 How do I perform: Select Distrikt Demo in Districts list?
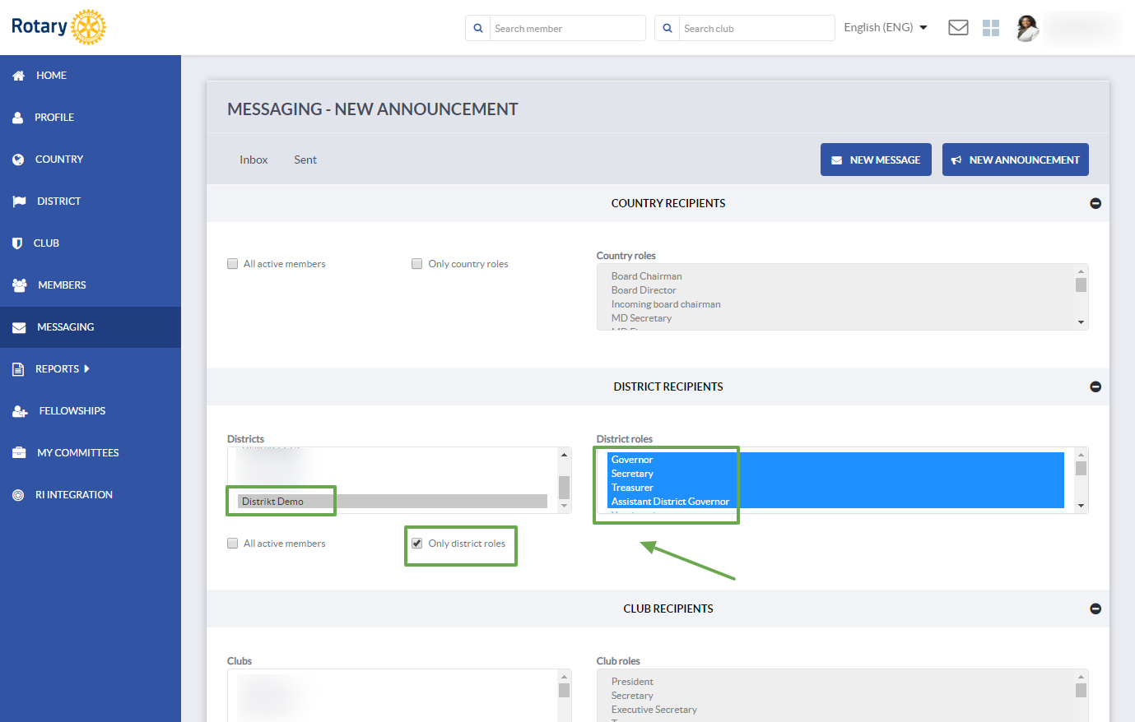pos(393,502)
